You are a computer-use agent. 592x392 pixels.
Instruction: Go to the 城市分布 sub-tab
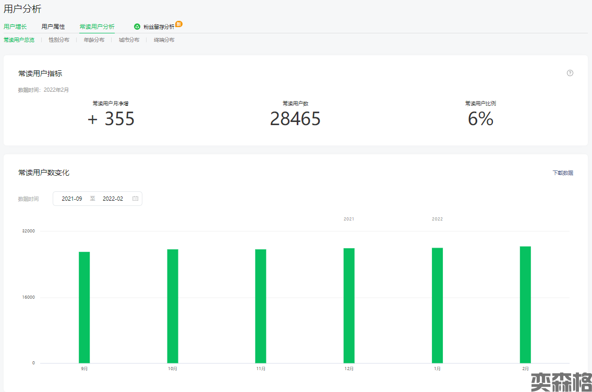click(x=129, y=40)
